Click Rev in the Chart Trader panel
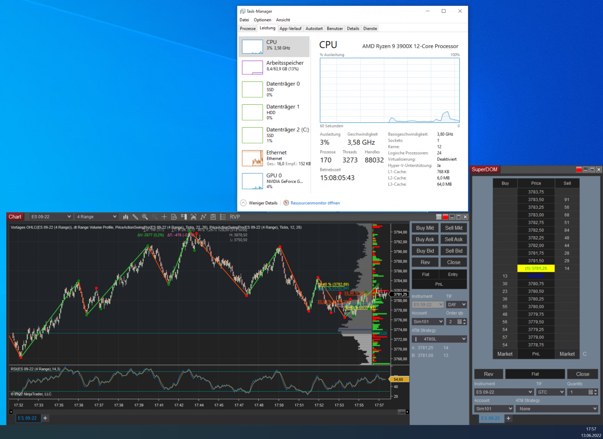The width and height of the screenshot is (603, 439). 425,262
